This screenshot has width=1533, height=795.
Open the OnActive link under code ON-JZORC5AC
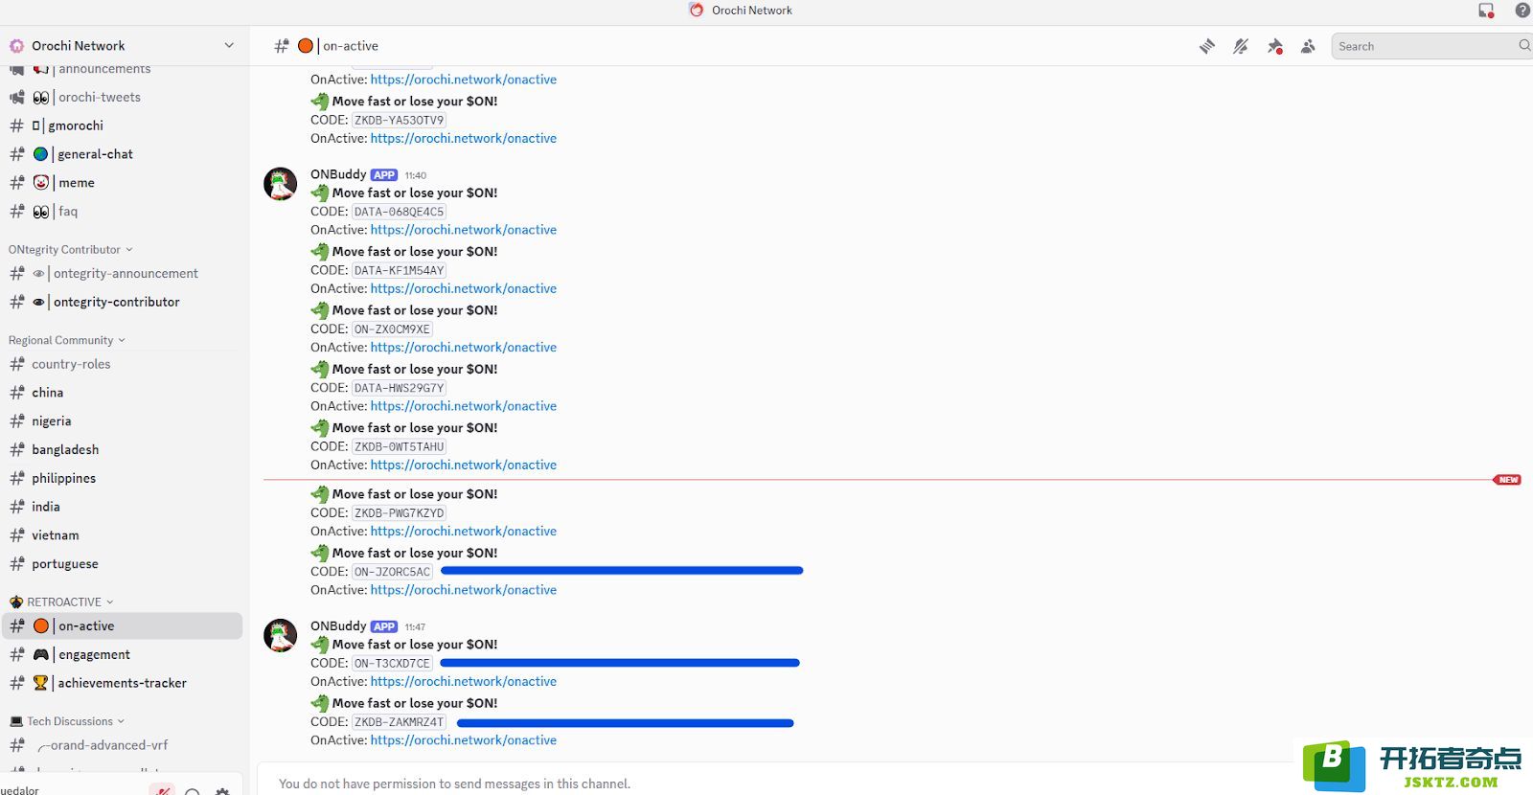point(464,590)
